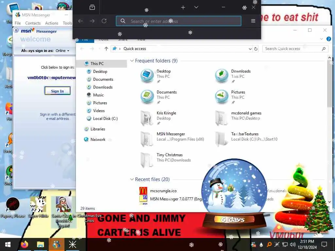The image size is (335, 251).
Task: Open the Always sign in as Online dropdown
Action: click(x=62, y=51)
